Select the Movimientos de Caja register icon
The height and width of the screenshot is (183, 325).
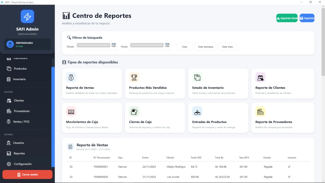click(71, 111)
